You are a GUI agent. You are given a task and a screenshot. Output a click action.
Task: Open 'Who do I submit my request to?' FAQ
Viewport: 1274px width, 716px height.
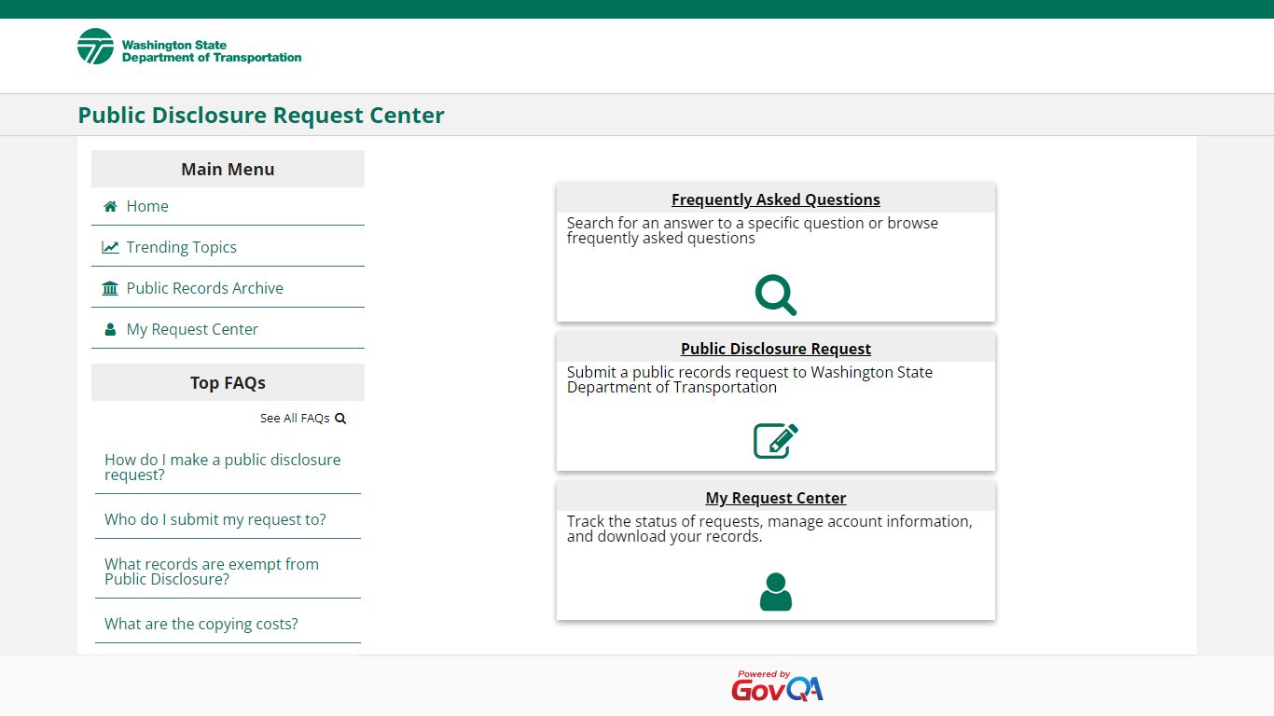click(x=228, y=519)
